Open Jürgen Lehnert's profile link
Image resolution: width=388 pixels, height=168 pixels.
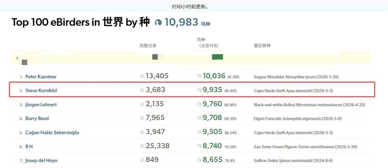41,105
